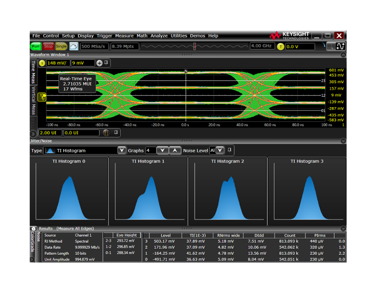Screen dimensions: 382x305
Task: Open the Results settings gear icon
Action: (x=33, y=228)
